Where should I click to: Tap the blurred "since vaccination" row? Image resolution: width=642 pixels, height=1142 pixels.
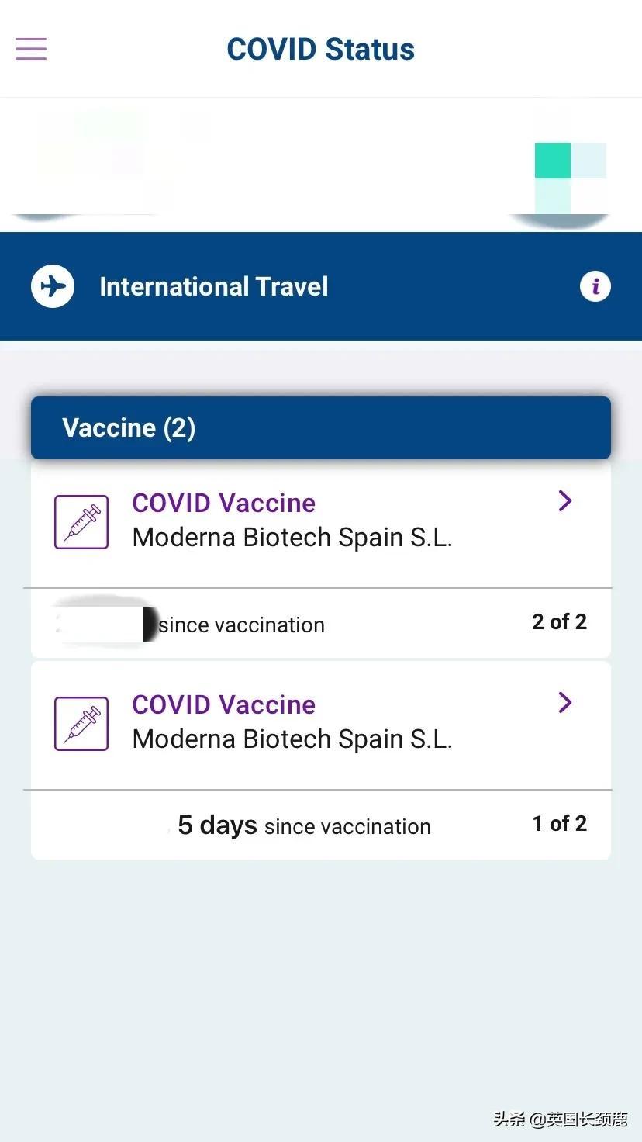[x=241, y=625]
